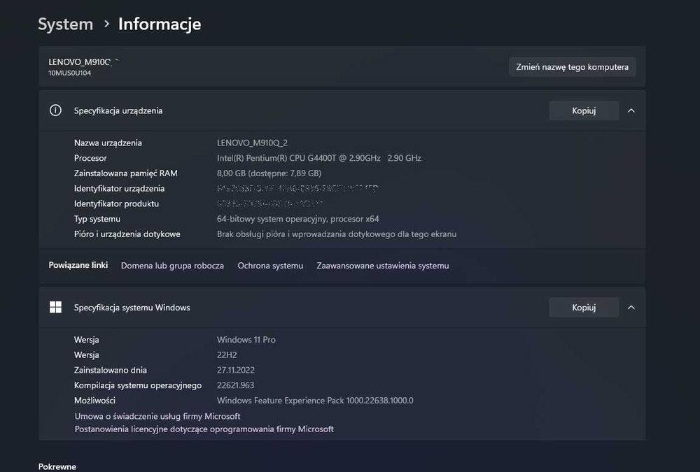
Task: Click the Zainstalowano dnia label
Action: pos(111,371)
